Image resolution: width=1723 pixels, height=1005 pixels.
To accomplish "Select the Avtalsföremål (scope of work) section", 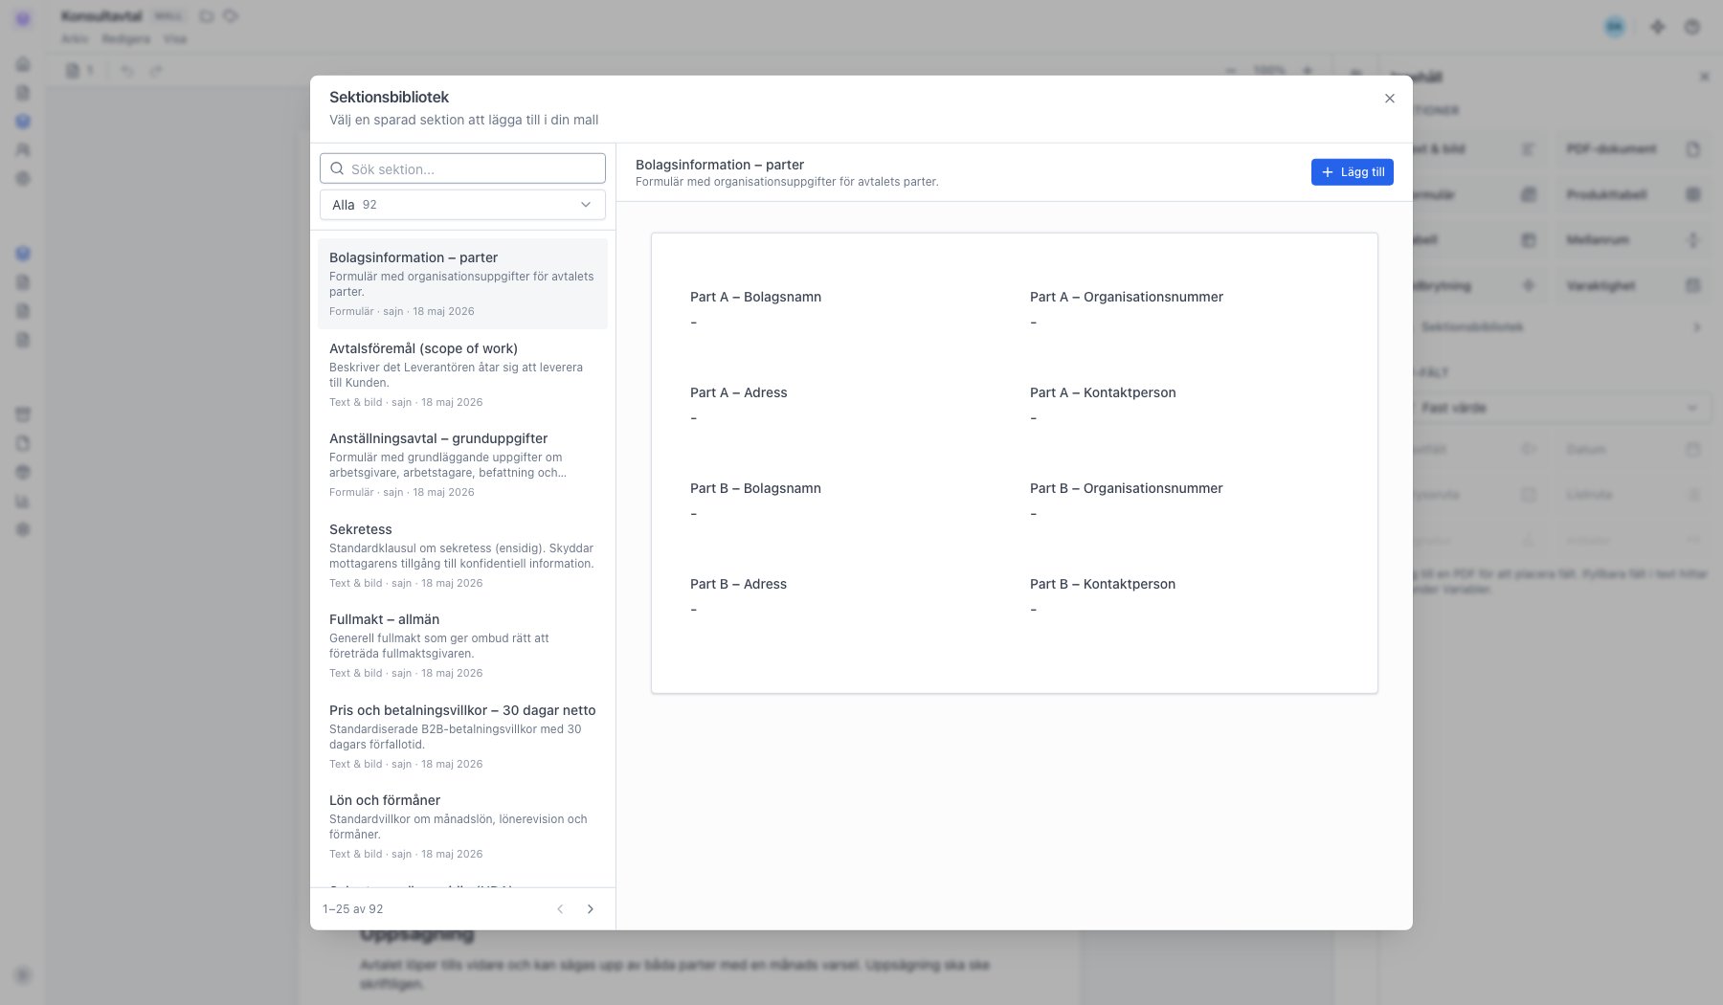I will coord(462,374).
